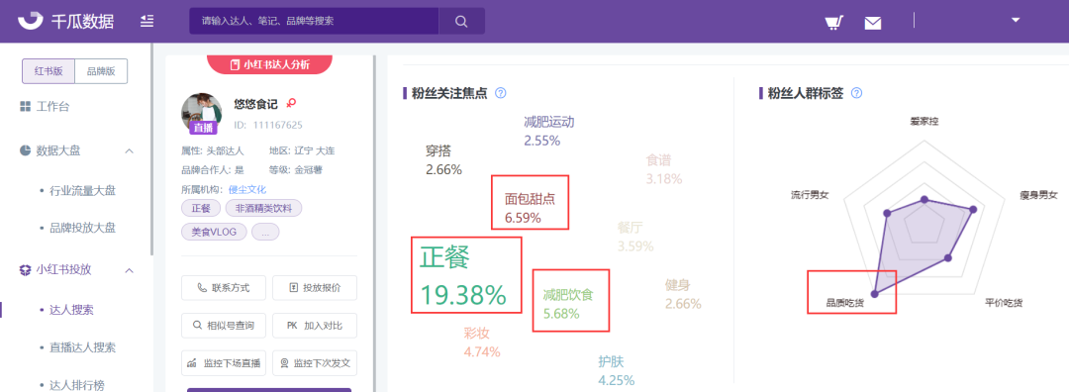The width and height of the screenshot is (1069, 392).
Task: Click 监控下次发文 button
Action: pos(315,363)
